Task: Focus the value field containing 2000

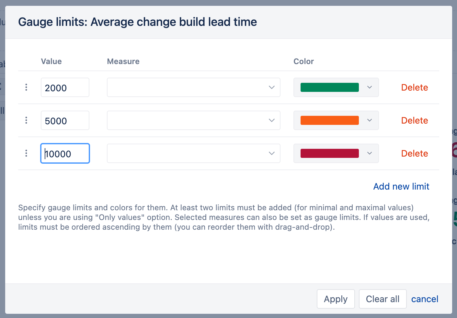Action: [65, 88]
